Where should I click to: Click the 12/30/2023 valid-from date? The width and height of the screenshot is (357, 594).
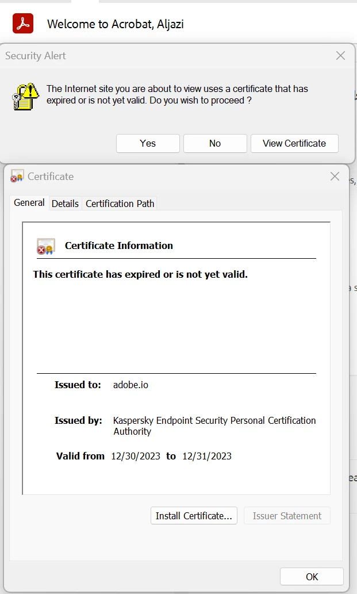(136, 456)
